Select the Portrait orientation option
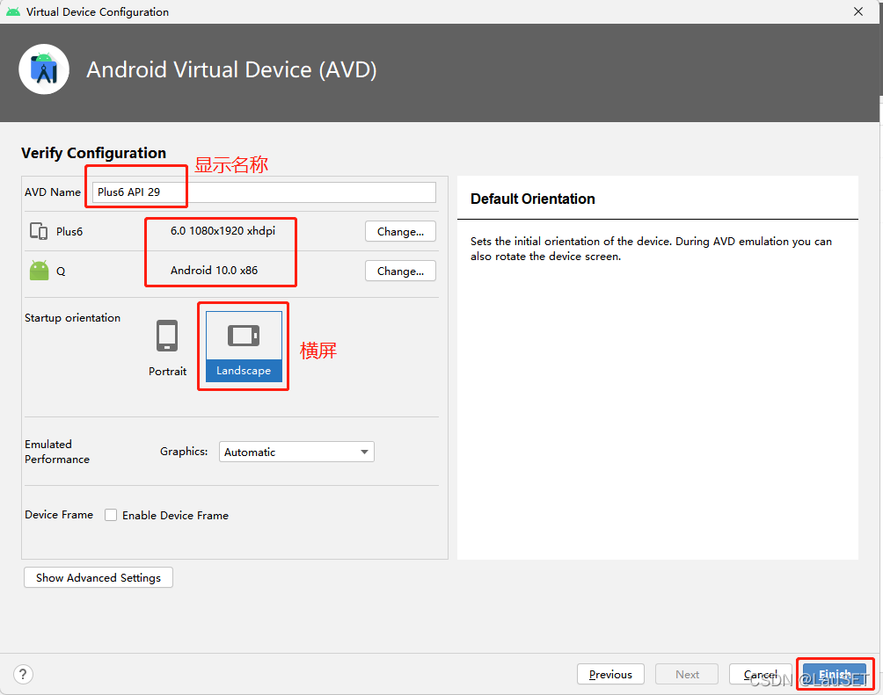This screenshot has height=695, width=883. pyautogui.click(x=167, y=348)
